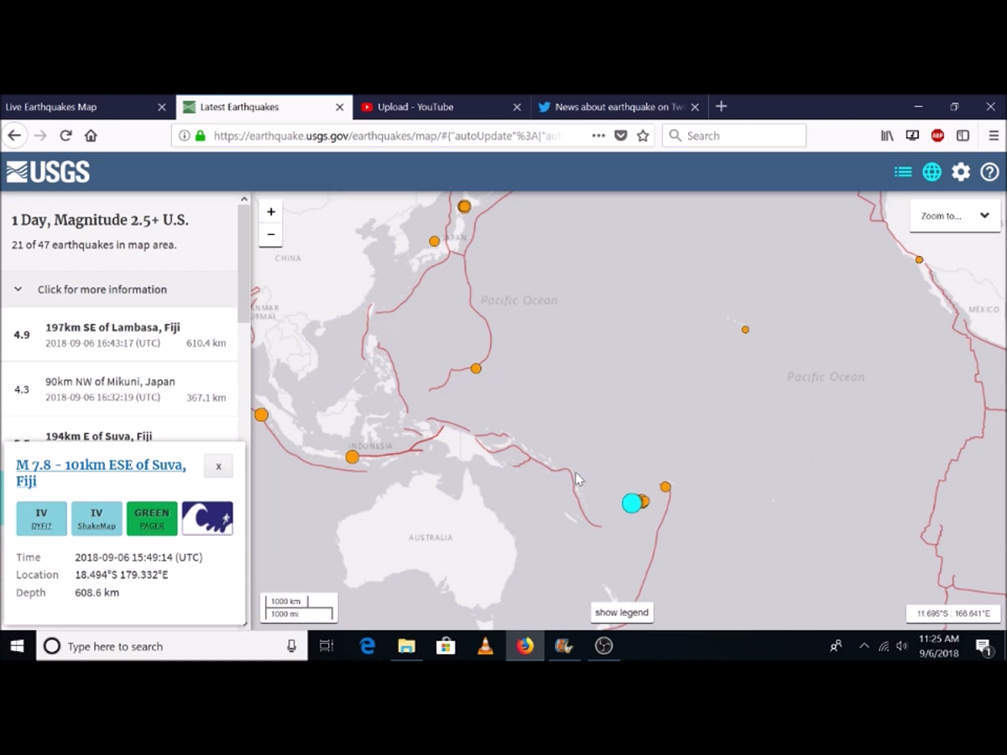
Task: Click the Windows 'Type here to search' box
Action: coord(172,646)
